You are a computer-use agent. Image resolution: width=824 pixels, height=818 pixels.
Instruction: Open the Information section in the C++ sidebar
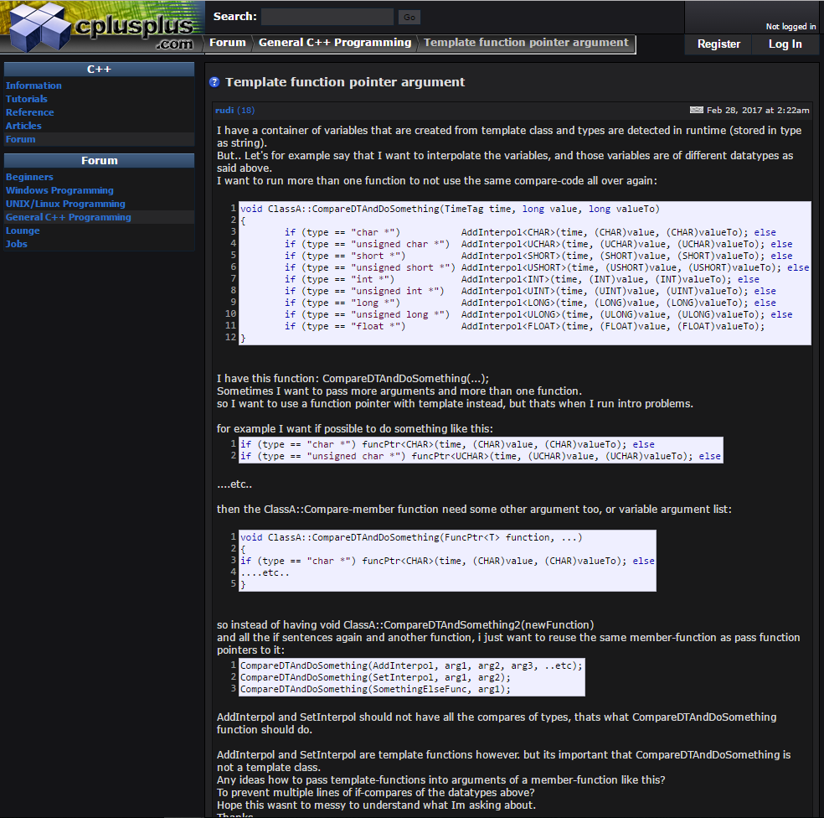pyautogui.click(x=33, y=85)
